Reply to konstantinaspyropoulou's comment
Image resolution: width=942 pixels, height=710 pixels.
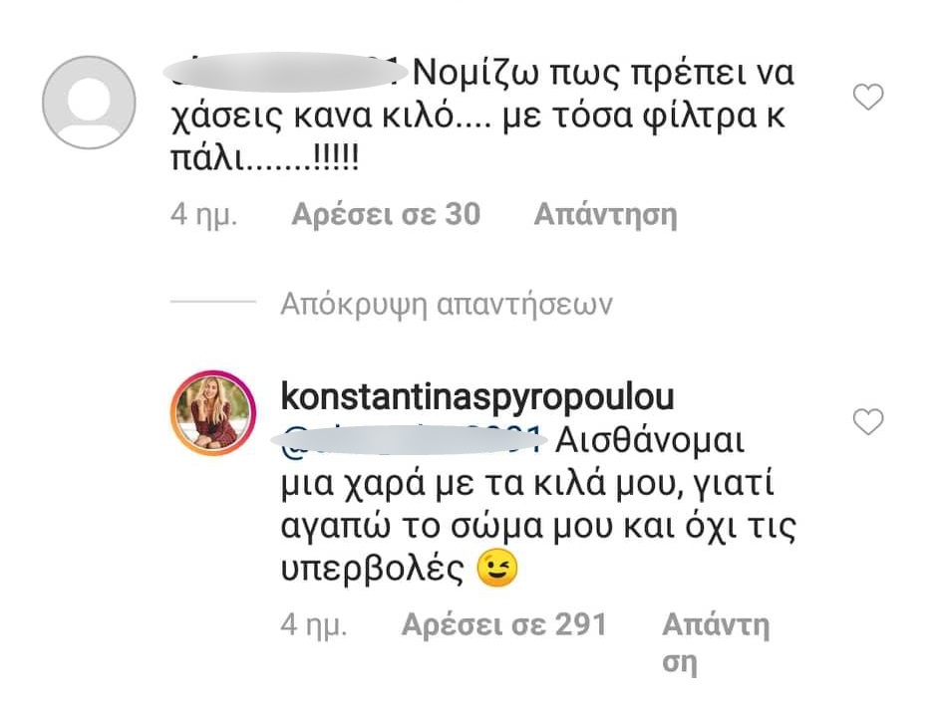click(x=716, y=643)
